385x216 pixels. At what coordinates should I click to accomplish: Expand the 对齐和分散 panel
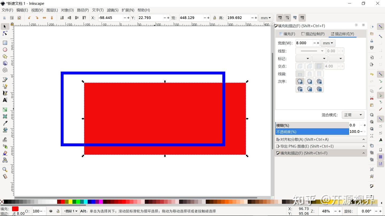tap(321, 139)
